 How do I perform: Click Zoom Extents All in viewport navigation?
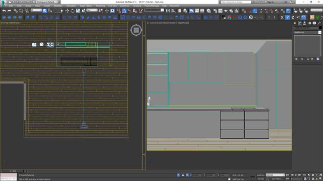pyautogui.click(x=321, y=175)
